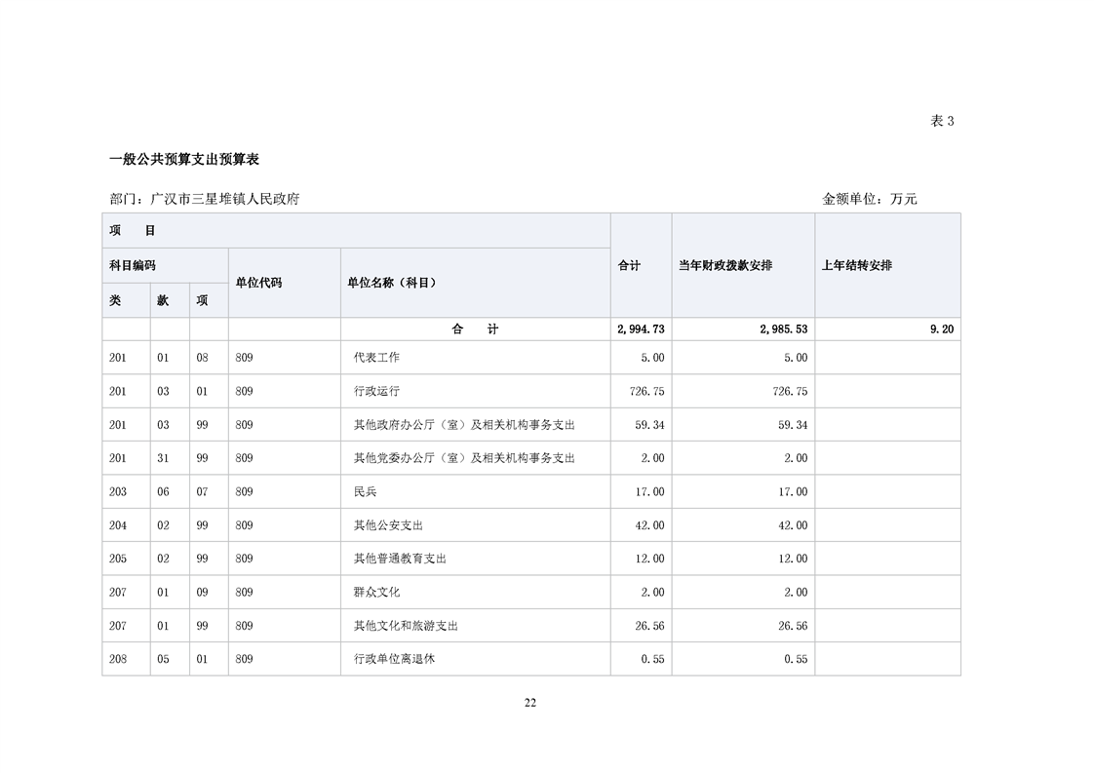Viewport: 1094px width, 773px height.
Task: Click the 单位名称（科目） column header
Action: pos(476,283)
